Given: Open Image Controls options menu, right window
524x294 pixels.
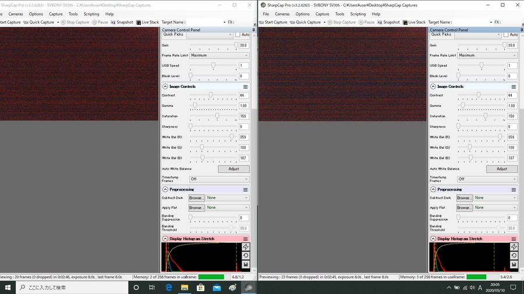Looking at the screenshot, I should [514, 87].
